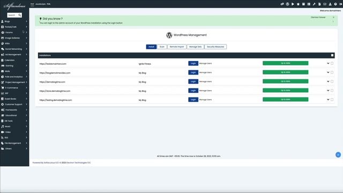The height and width of the screenshot is (193, 343).
Task: Expand the Image Galleries category chevron
Action: (26, 38)
